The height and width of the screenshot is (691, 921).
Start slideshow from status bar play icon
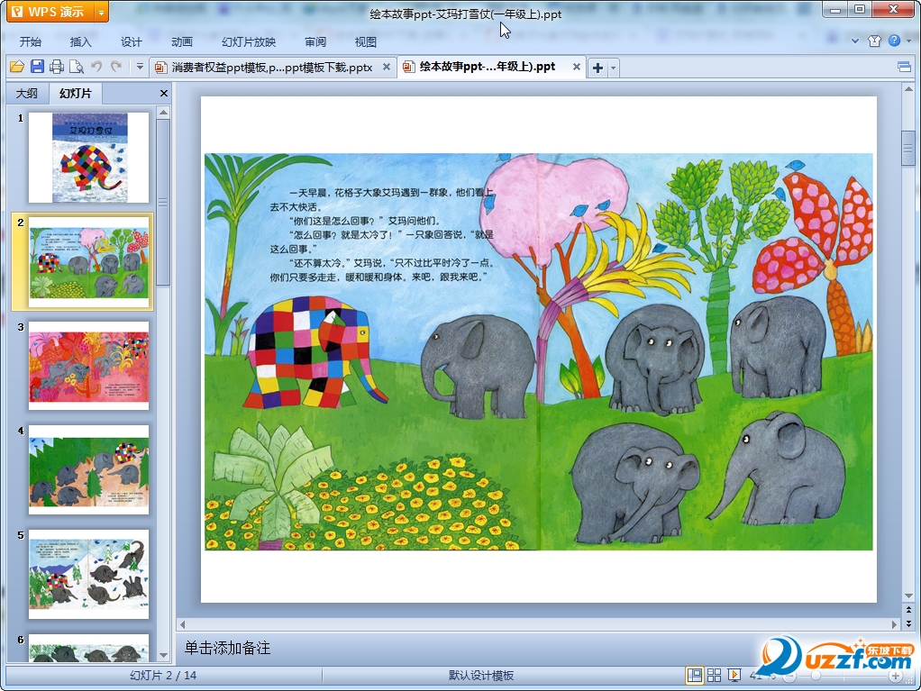coord(734,676)
